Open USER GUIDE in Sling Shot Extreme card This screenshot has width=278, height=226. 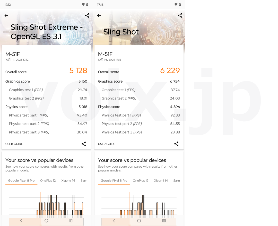coord(14,144)
